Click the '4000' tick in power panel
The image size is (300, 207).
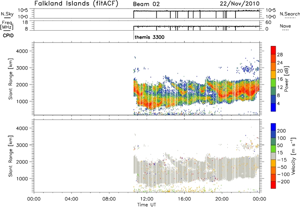pos(22,51)
